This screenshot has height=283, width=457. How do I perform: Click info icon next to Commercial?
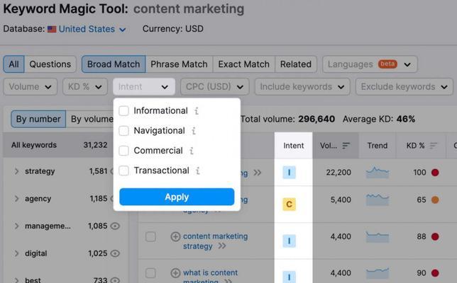coord(191,151)
